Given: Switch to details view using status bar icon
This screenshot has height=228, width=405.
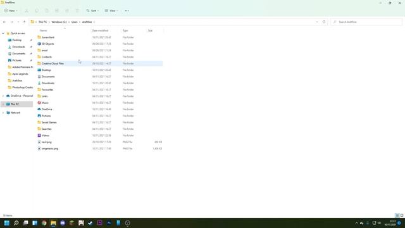Looking at the screenshot, I should coord(397,215).
